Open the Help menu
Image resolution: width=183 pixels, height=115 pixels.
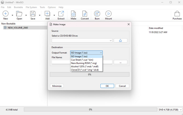point(61,7)
